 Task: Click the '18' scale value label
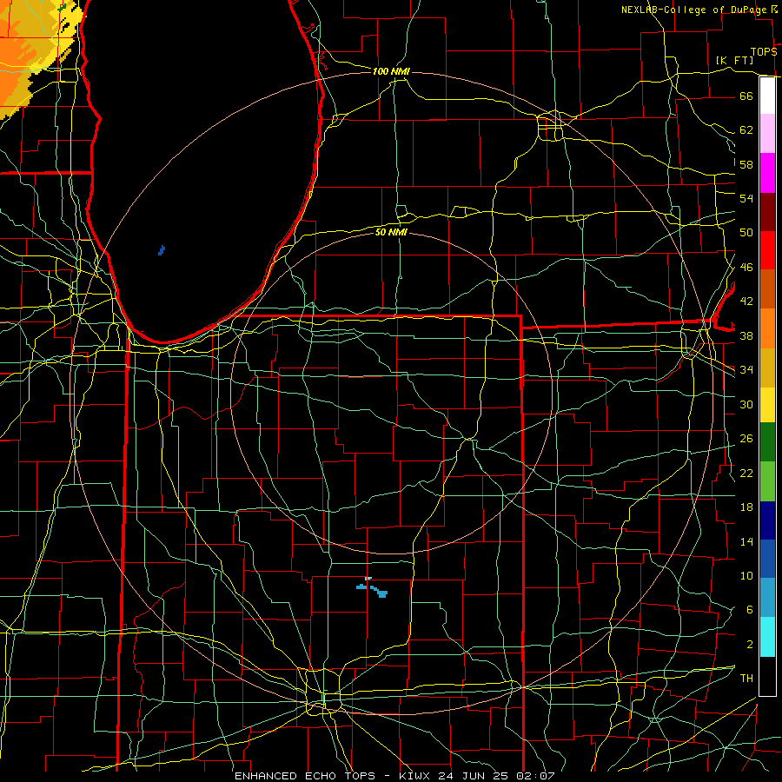point(746,507)
